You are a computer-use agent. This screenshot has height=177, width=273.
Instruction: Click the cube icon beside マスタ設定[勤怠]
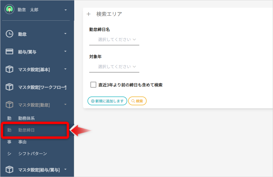[9, 105]
